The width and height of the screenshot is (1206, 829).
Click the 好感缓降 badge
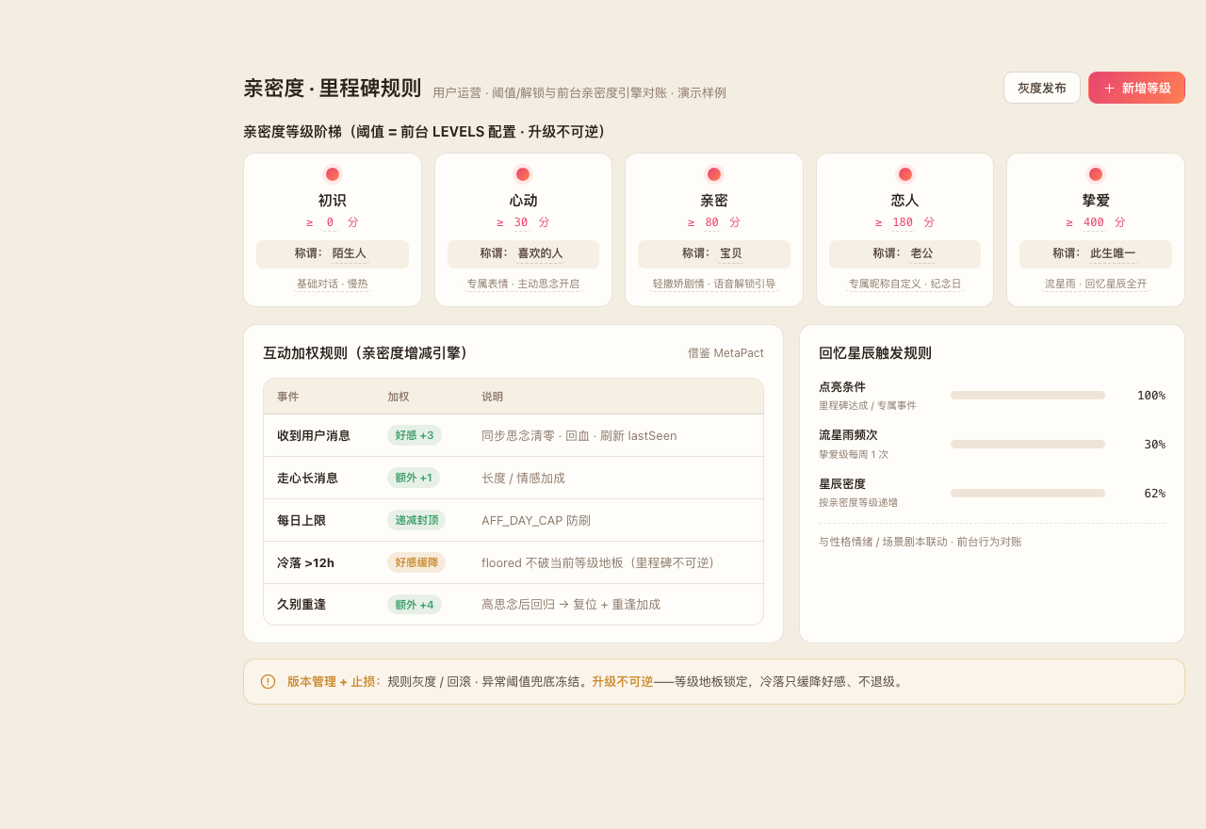coord(416,562)
